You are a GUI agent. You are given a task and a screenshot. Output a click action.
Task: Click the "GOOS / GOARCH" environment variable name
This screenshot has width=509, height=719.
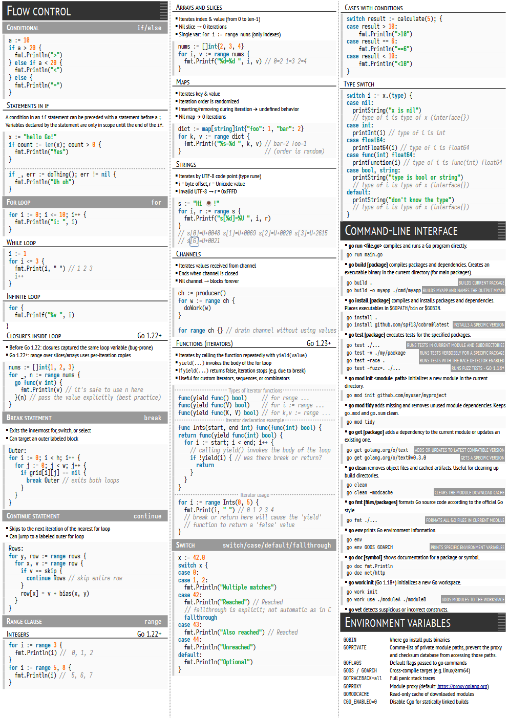(360, 670)
